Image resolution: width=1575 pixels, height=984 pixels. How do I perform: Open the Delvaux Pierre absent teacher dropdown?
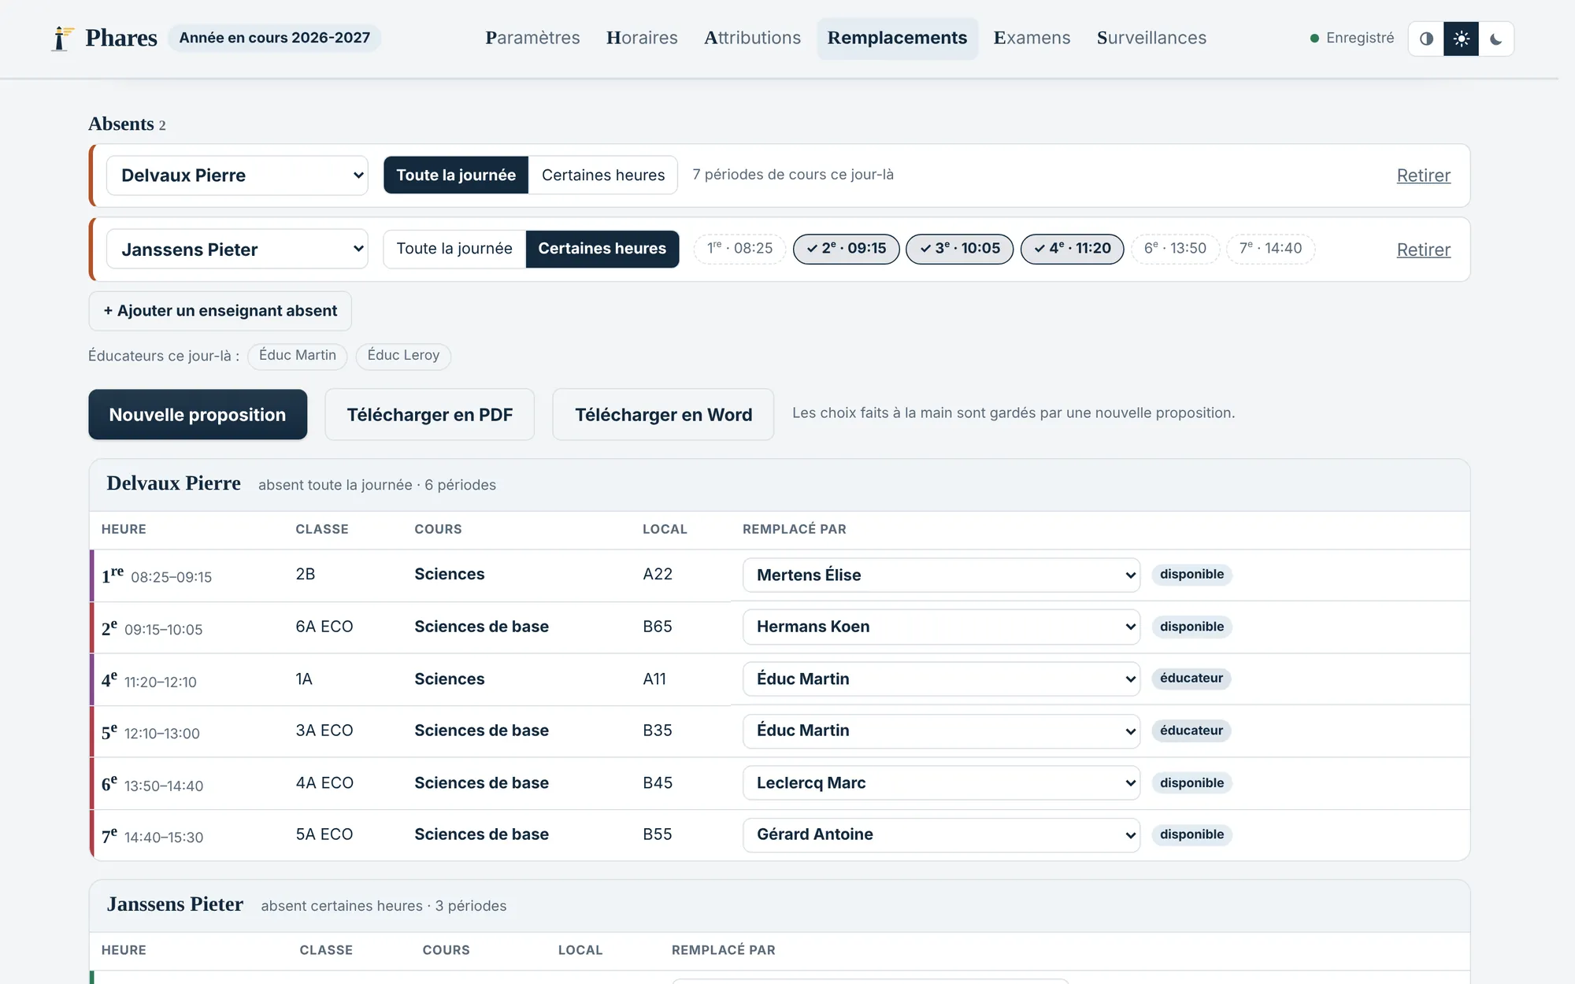(x=237, y=176)
